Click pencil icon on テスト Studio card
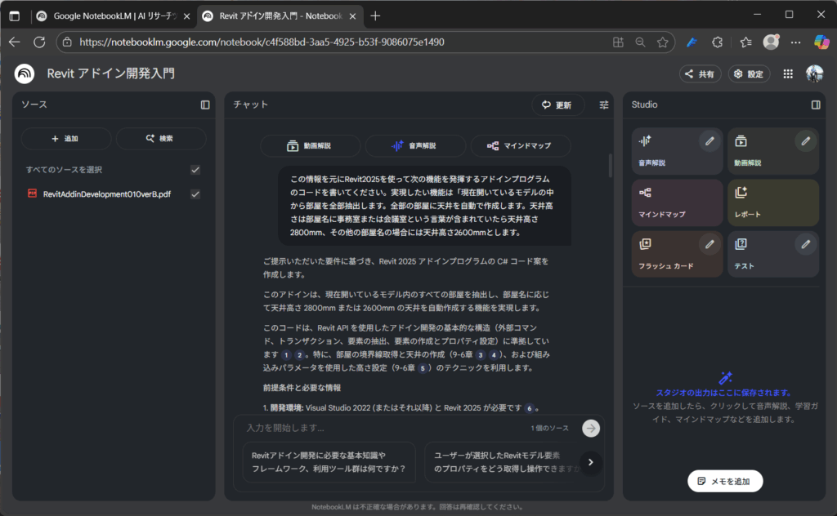837x516 pixels. tap(806, 244)
